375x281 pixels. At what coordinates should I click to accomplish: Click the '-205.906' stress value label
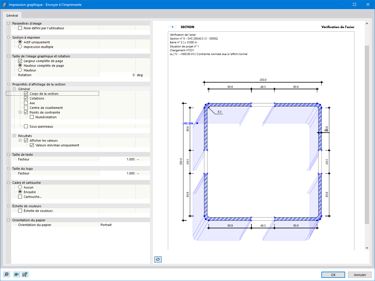pyautogui.click(x=187, y=124)
